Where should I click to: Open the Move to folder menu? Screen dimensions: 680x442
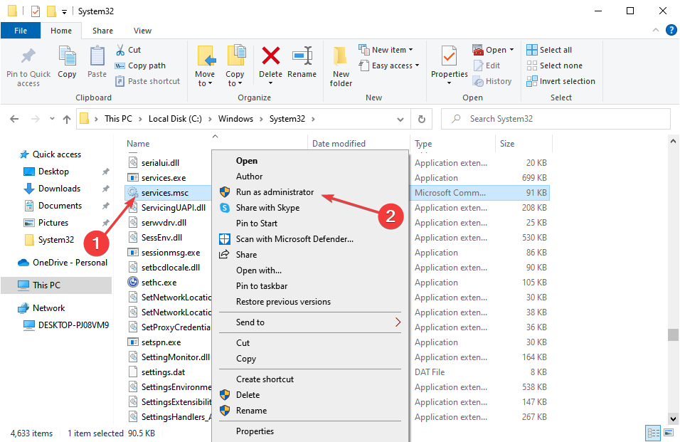coord(205,65)
